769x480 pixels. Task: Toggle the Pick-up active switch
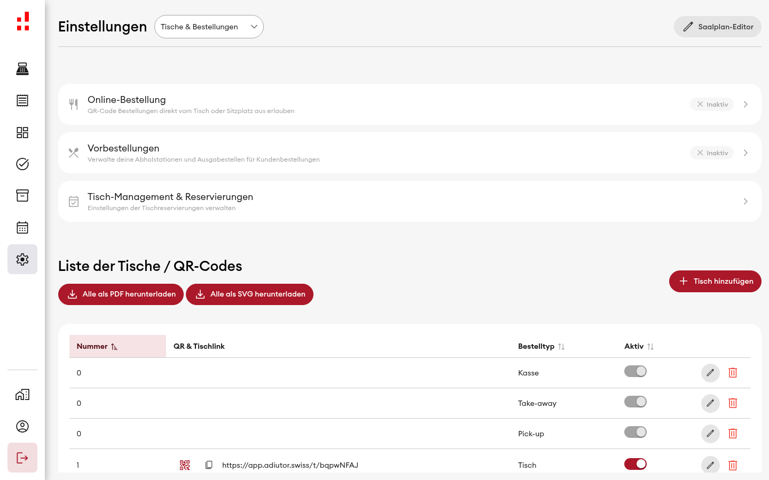[x=635, y=432]
